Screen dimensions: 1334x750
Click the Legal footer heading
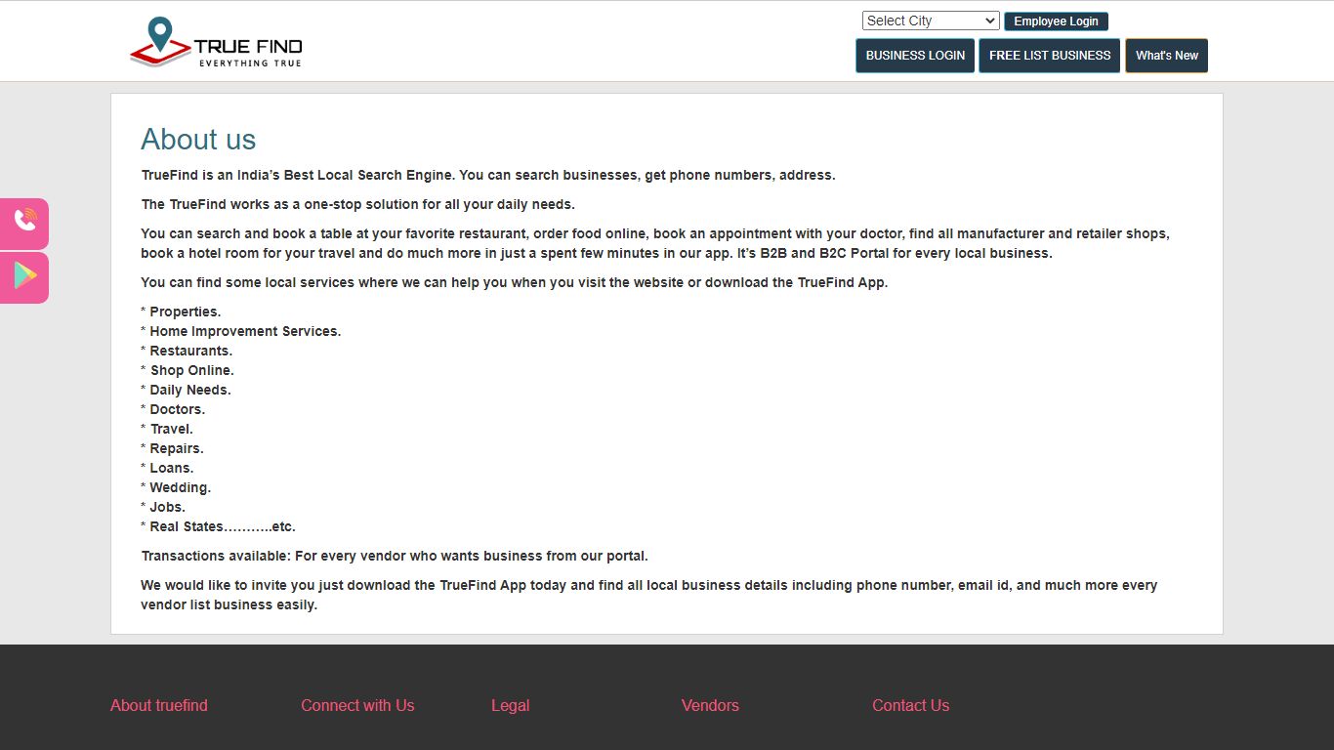[x=511, y=705]
